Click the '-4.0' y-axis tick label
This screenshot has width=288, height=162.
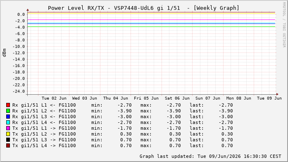pyautogui.click(x=20, y=27)
